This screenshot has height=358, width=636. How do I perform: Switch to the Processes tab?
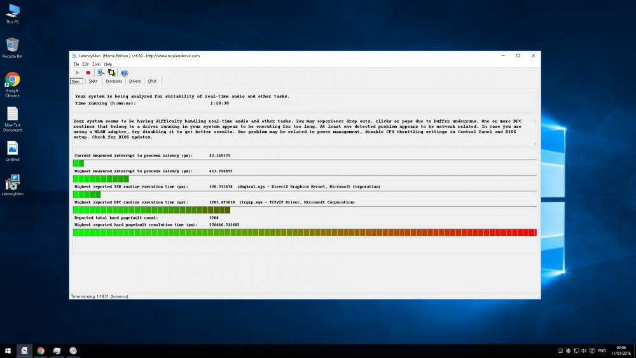click(x=114, y=81)
